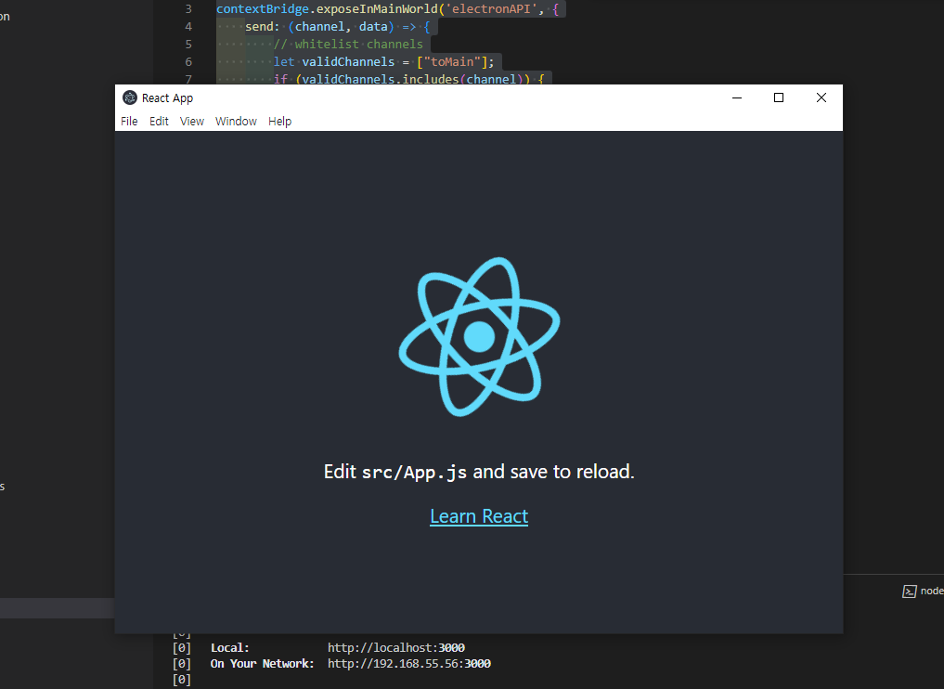The image size is (944, 689).
Task: Click the 'electronAPI' string in code
Action: tap(492, 9)
